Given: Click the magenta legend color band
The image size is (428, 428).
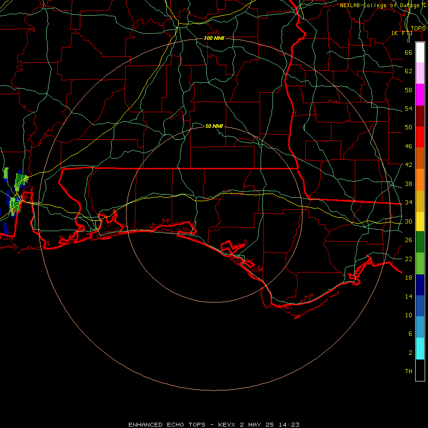Looking at the screenshot, I should (420, 95).
